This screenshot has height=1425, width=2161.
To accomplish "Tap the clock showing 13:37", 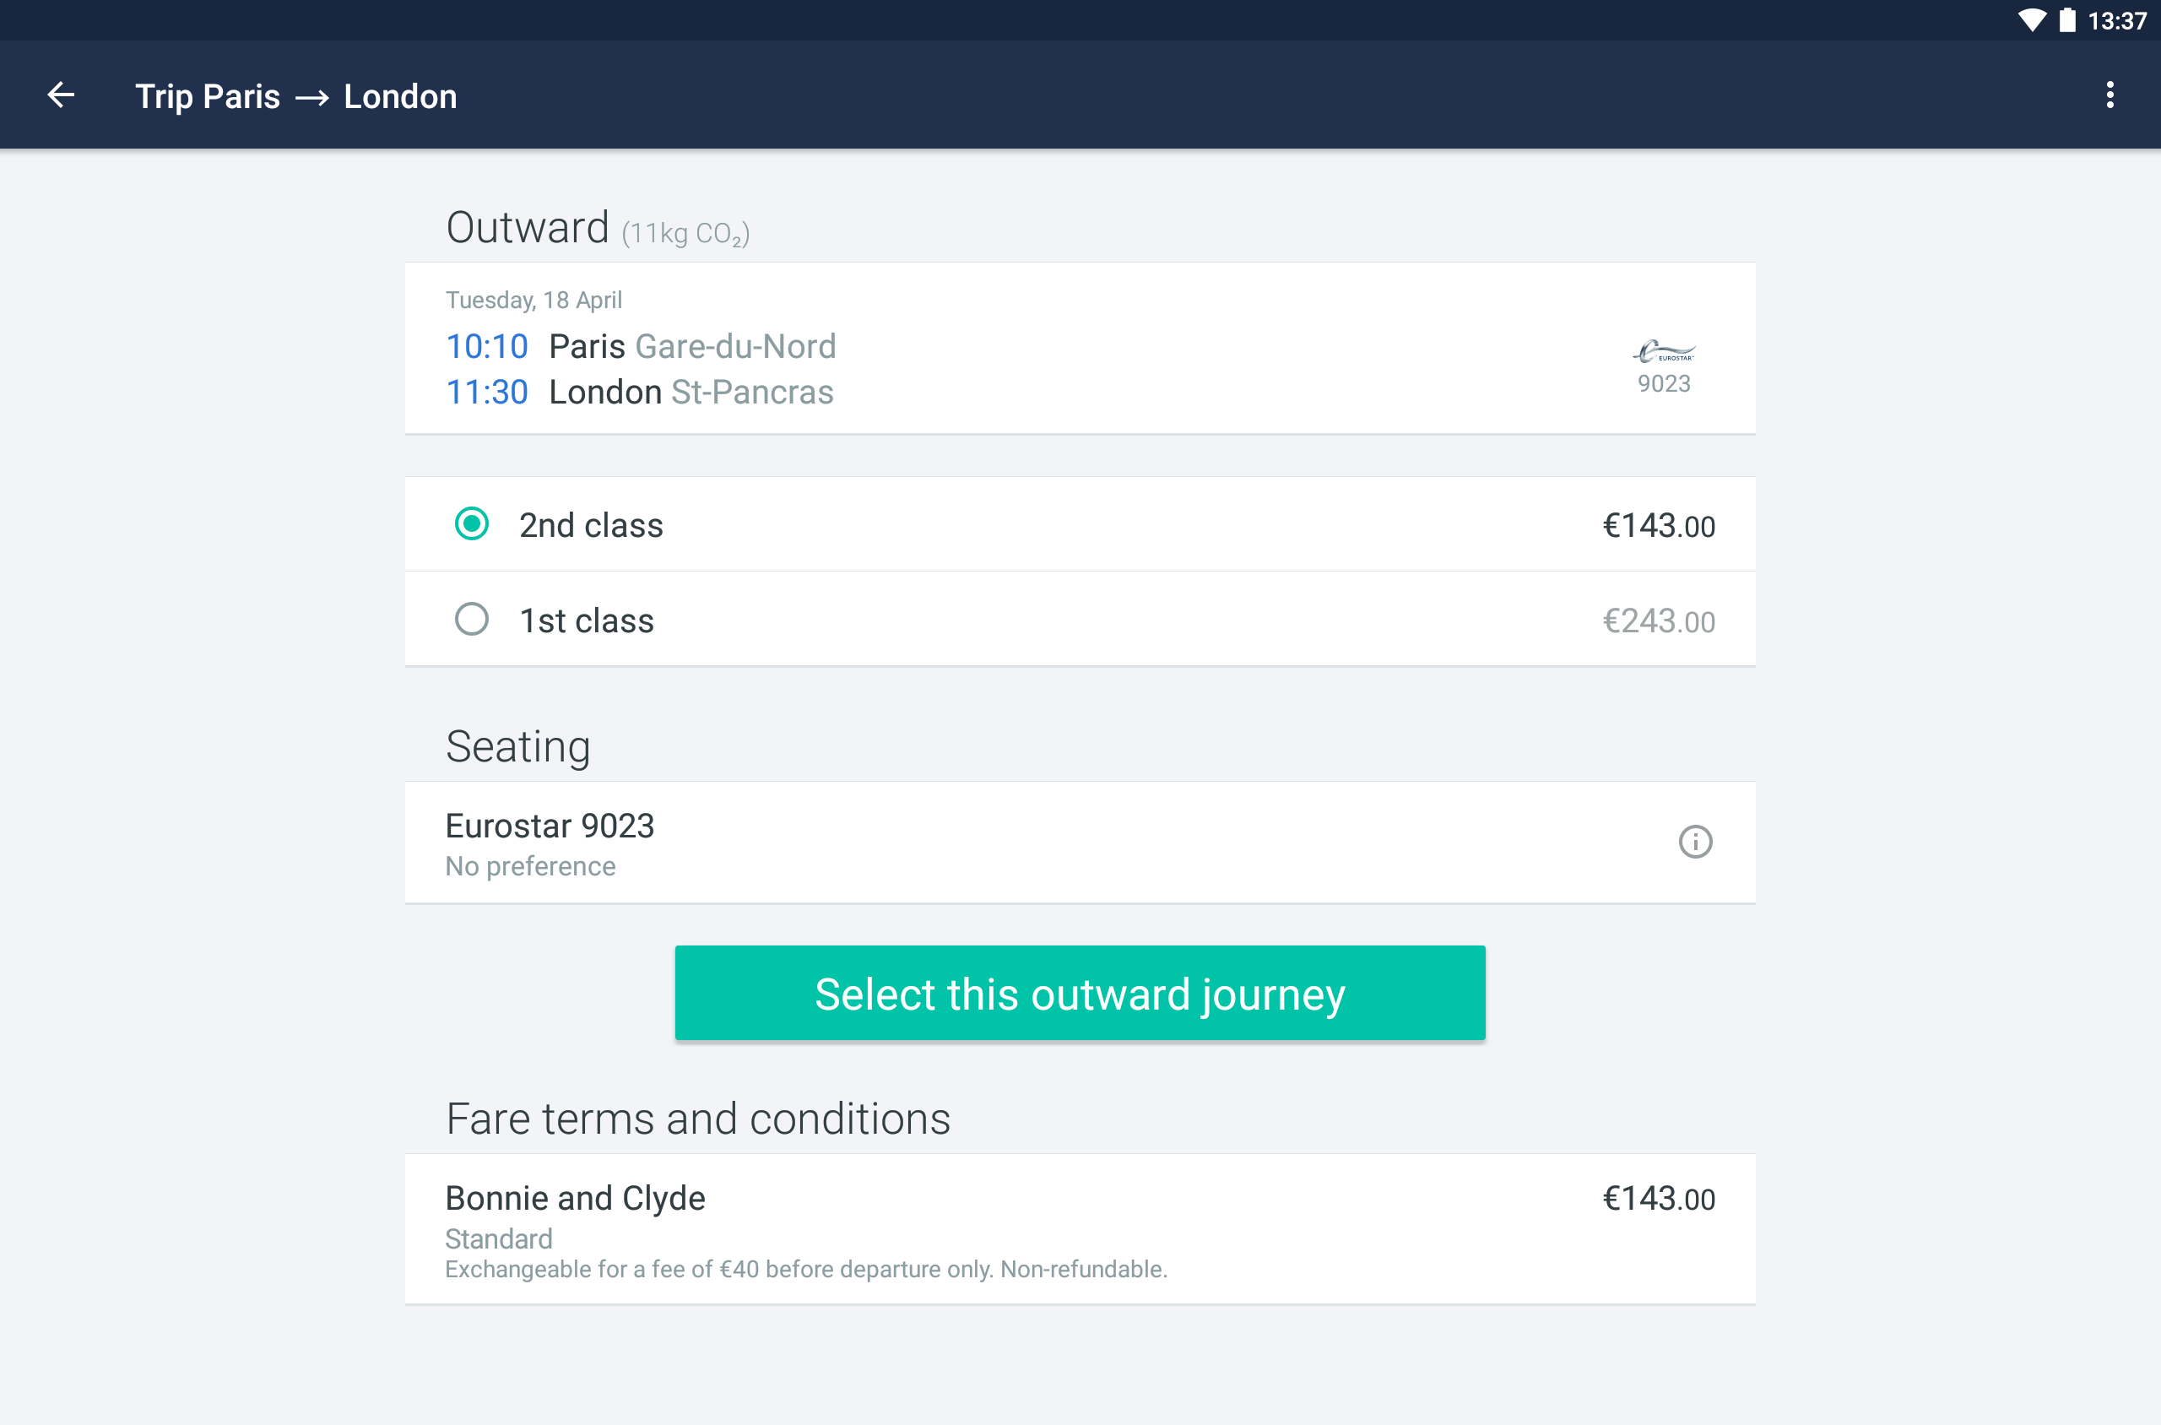I will pos(2116,20).
